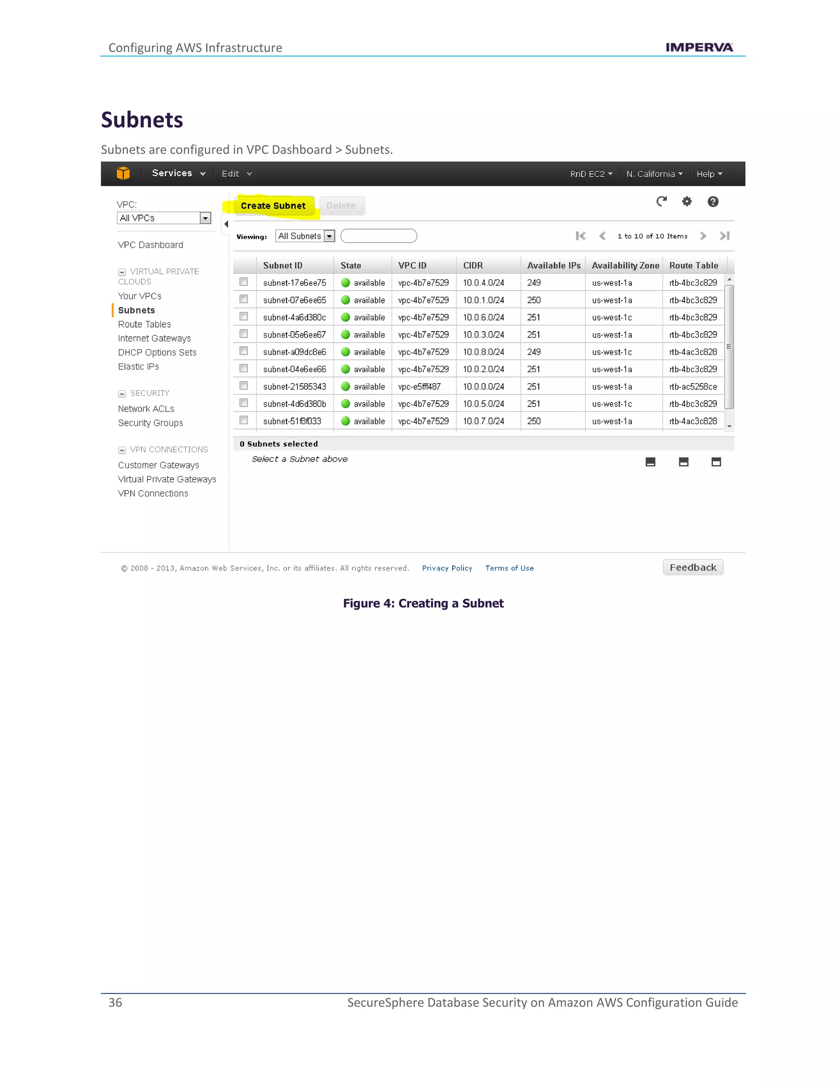Click the Feedback button
Screen dimensions: 839x1086
(x=693, y=567)
